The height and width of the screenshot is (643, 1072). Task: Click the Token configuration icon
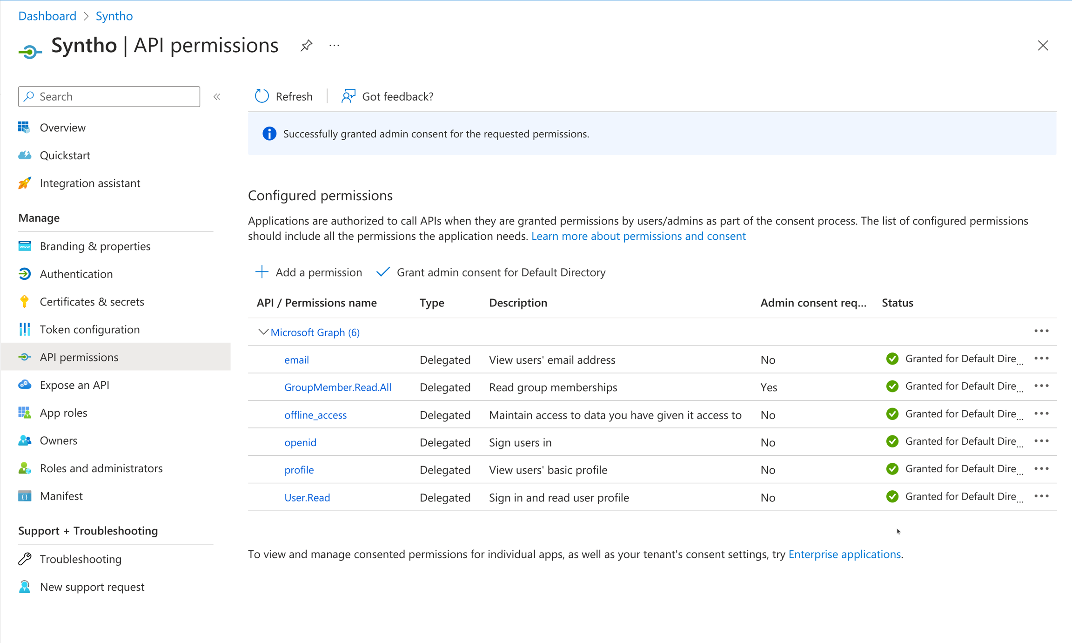pyautogui.click(x=25, y=330)
